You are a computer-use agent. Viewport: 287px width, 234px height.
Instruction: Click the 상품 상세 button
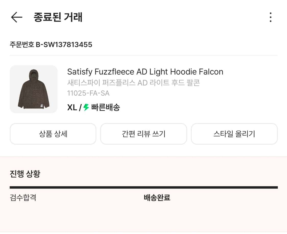[53, 134]
